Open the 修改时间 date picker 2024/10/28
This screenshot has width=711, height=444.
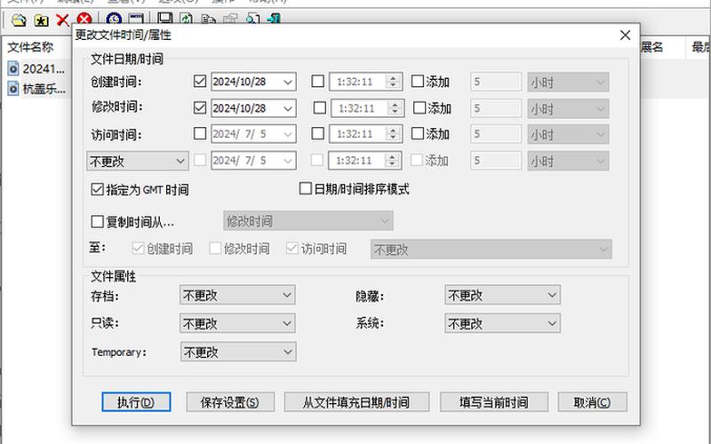[x=253, y=108]
